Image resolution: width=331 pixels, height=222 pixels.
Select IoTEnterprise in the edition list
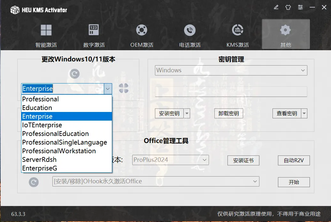(x=66, y=125)
